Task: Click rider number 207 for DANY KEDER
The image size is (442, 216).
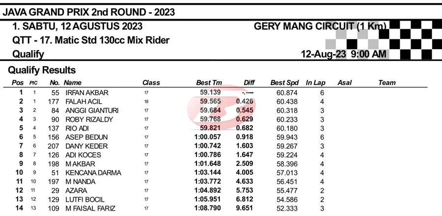Action: [x=54, y=146]
